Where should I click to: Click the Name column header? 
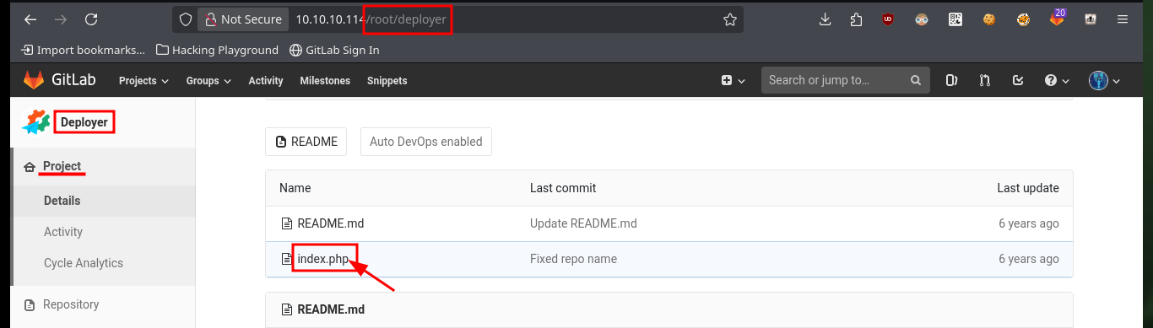click(295, 188)
